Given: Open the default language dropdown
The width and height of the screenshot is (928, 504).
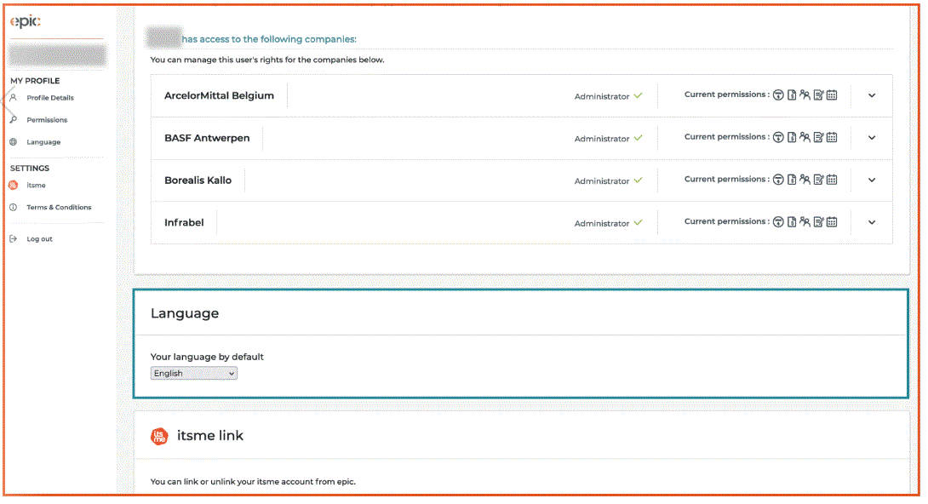Looking at the screenshot, I should [x=194, y=374].
